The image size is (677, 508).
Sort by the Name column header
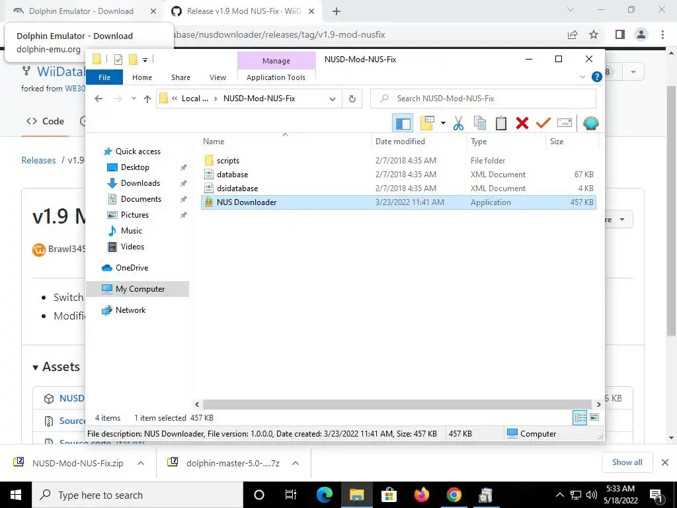(x=285, y=142)
